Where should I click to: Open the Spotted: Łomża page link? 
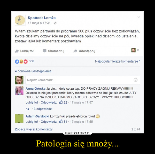click(42, 18)
